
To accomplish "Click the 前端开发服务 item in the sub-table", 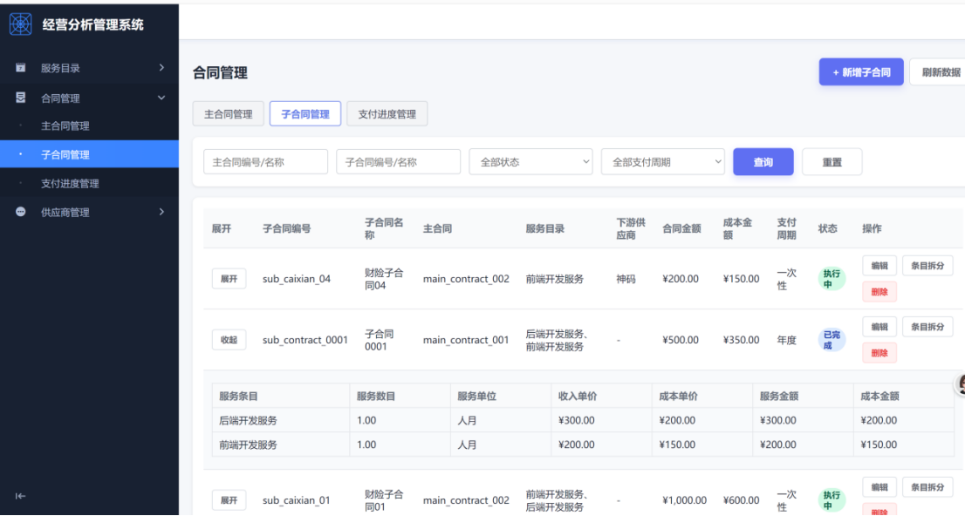I will 248,444.
